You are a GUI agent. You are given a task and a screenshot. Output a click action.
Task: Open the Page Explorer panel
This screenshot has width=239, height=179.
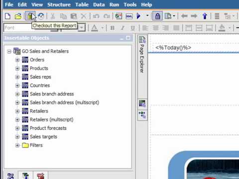142,54
